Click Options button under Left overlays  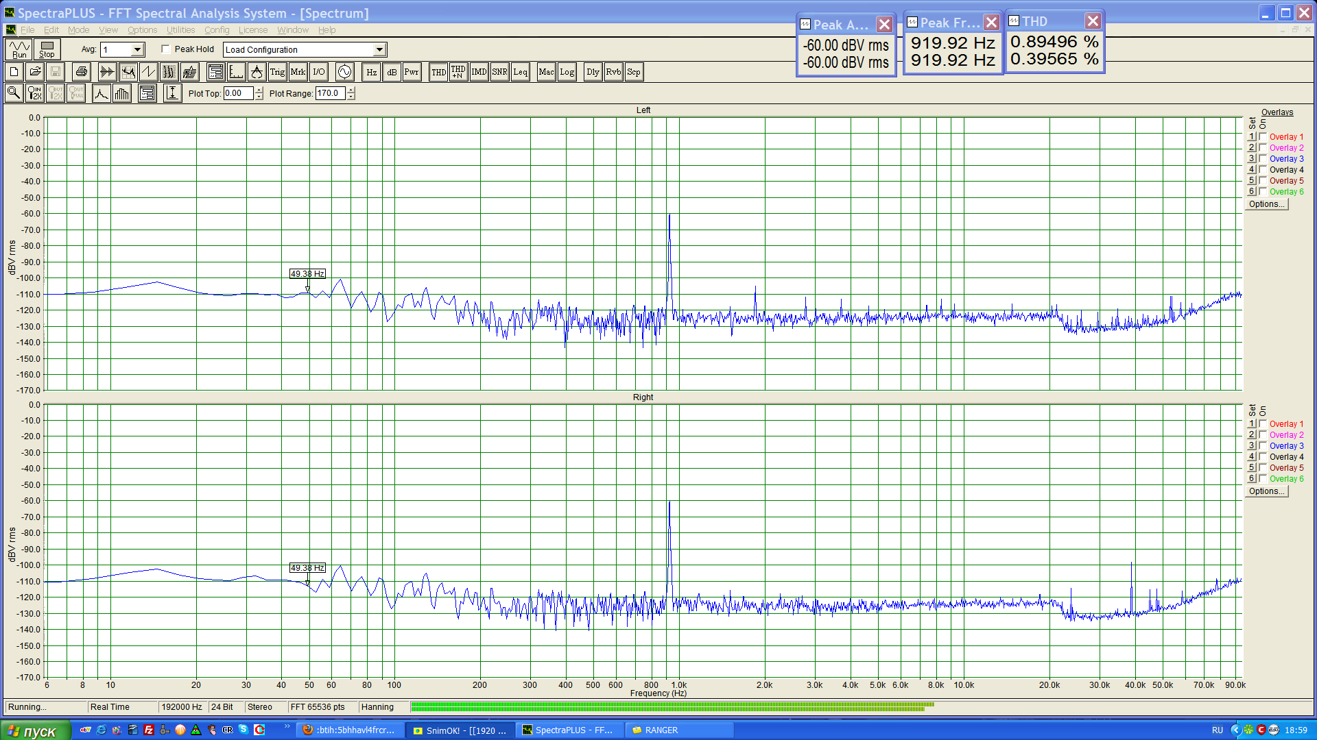coord(1266,204)
